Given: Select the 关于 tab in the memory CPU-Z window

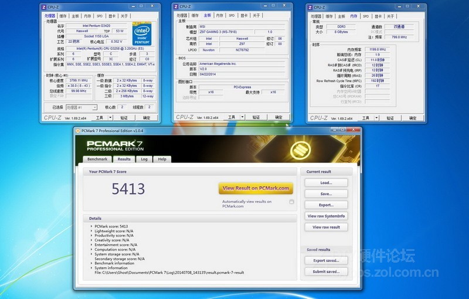Looking at the screenshot, I should 390,16.
